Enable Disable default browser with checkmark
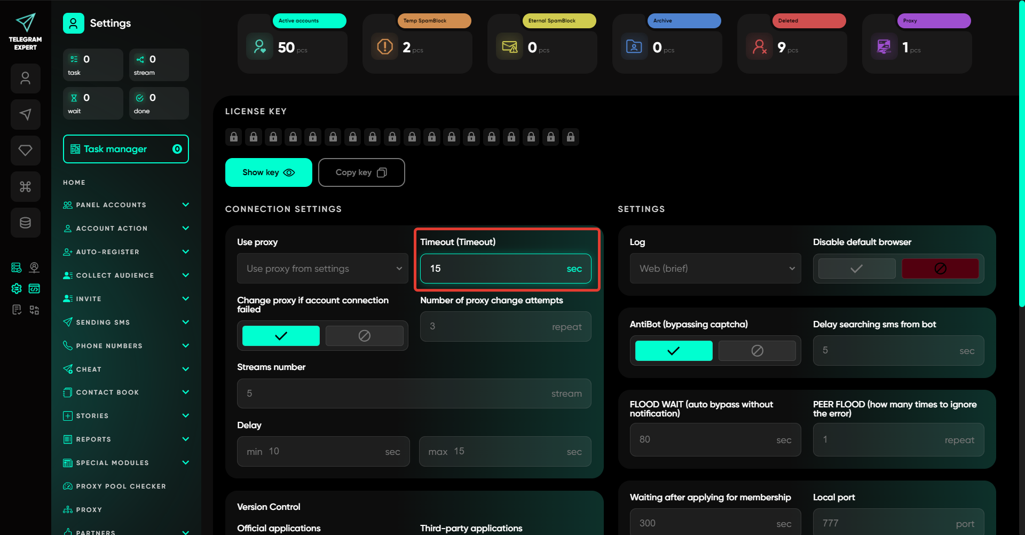 click(x=856, y=269)
